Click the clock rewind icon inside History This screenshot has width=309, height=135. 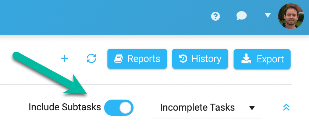(x=183, y=59)
